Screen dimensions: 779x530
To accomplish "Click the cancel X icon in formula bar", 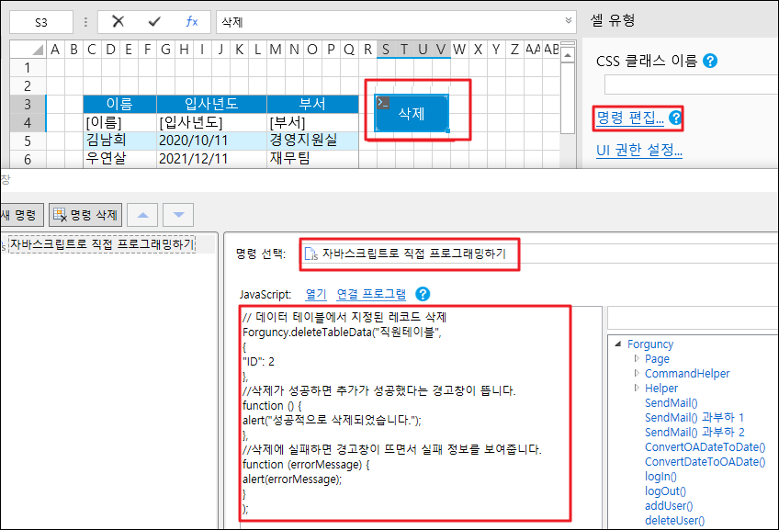I will (x=118, y=21).
